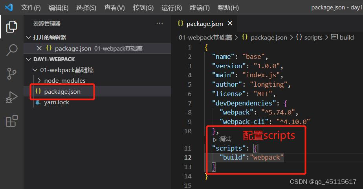Screen dimensions: 363x189
Task: Click the "base" value on line 2
Action: point(253,56)
